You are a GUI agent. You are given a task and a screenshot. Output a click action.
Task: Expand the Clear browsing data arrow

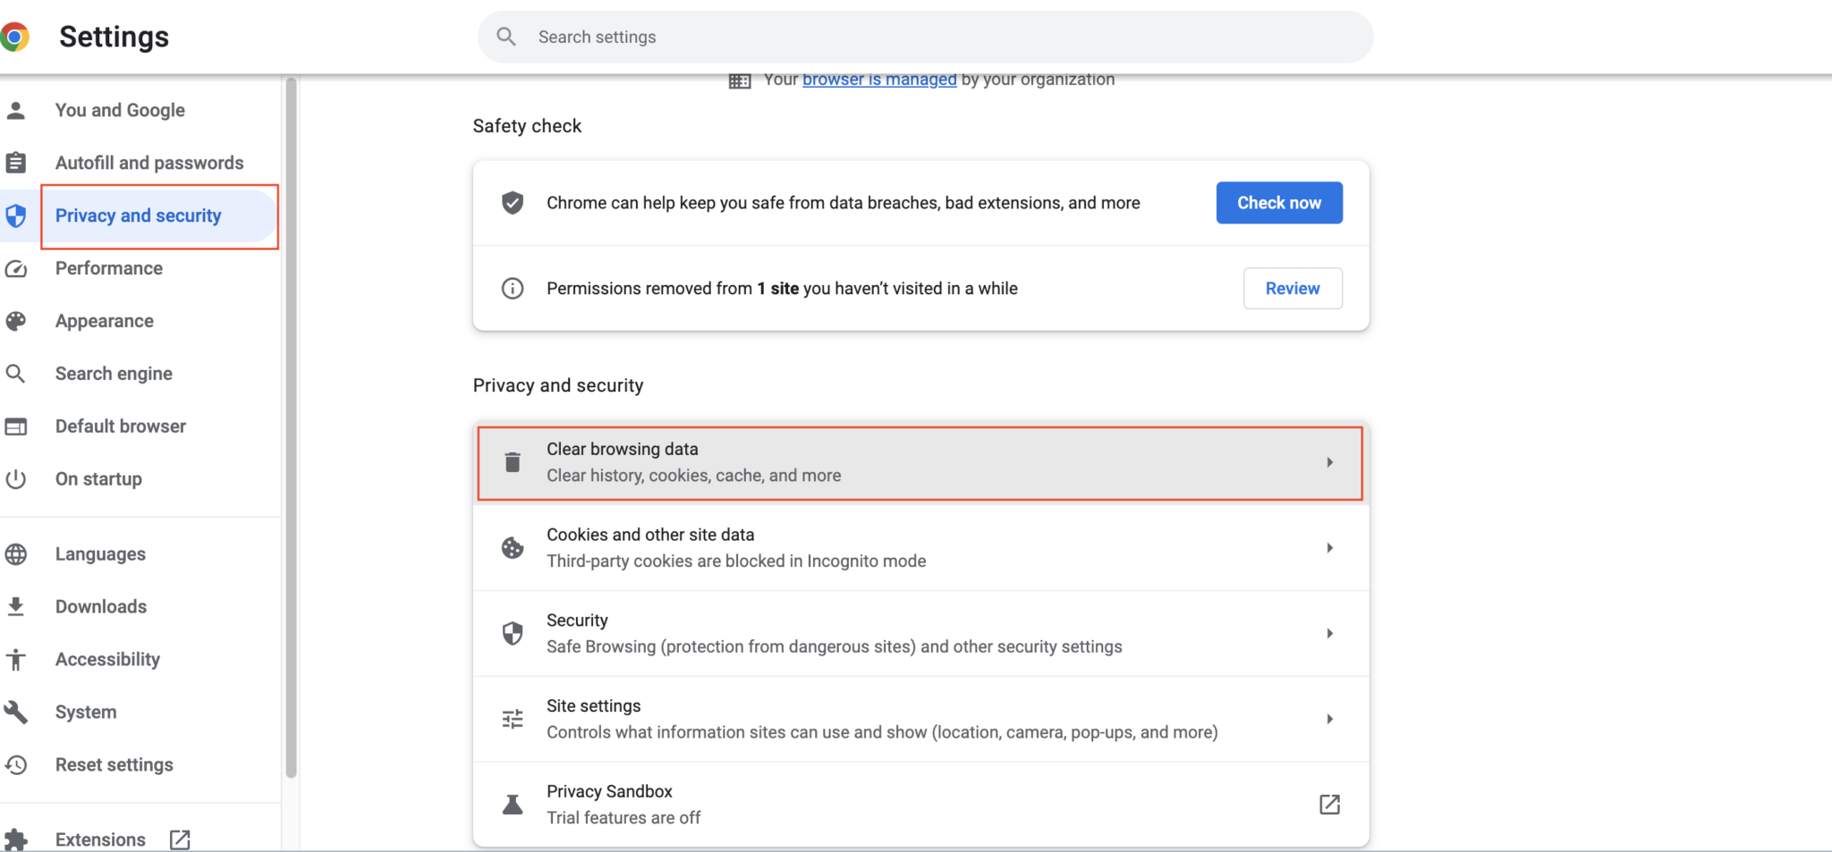click(1329, 462)
